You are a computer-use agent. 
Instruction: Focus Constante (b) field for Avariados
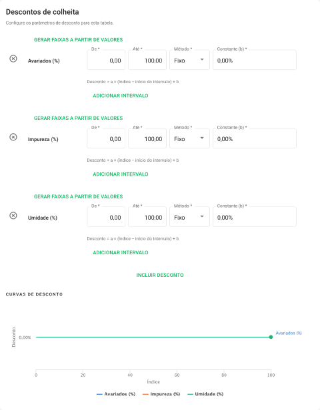[255, 60]
